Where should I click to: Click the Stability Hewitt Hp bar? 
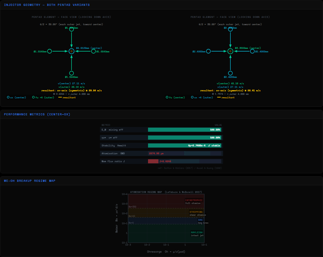coord(185,145)
